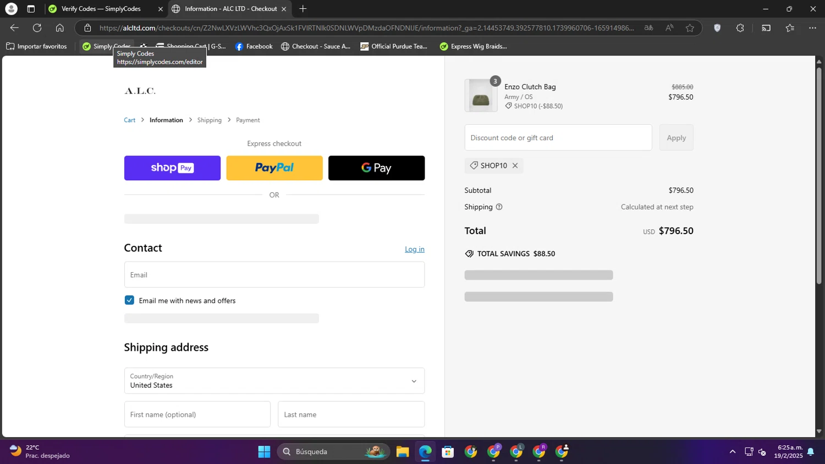Open Facebook bookmark
825x464 pixels.
(x=254, y=46)
